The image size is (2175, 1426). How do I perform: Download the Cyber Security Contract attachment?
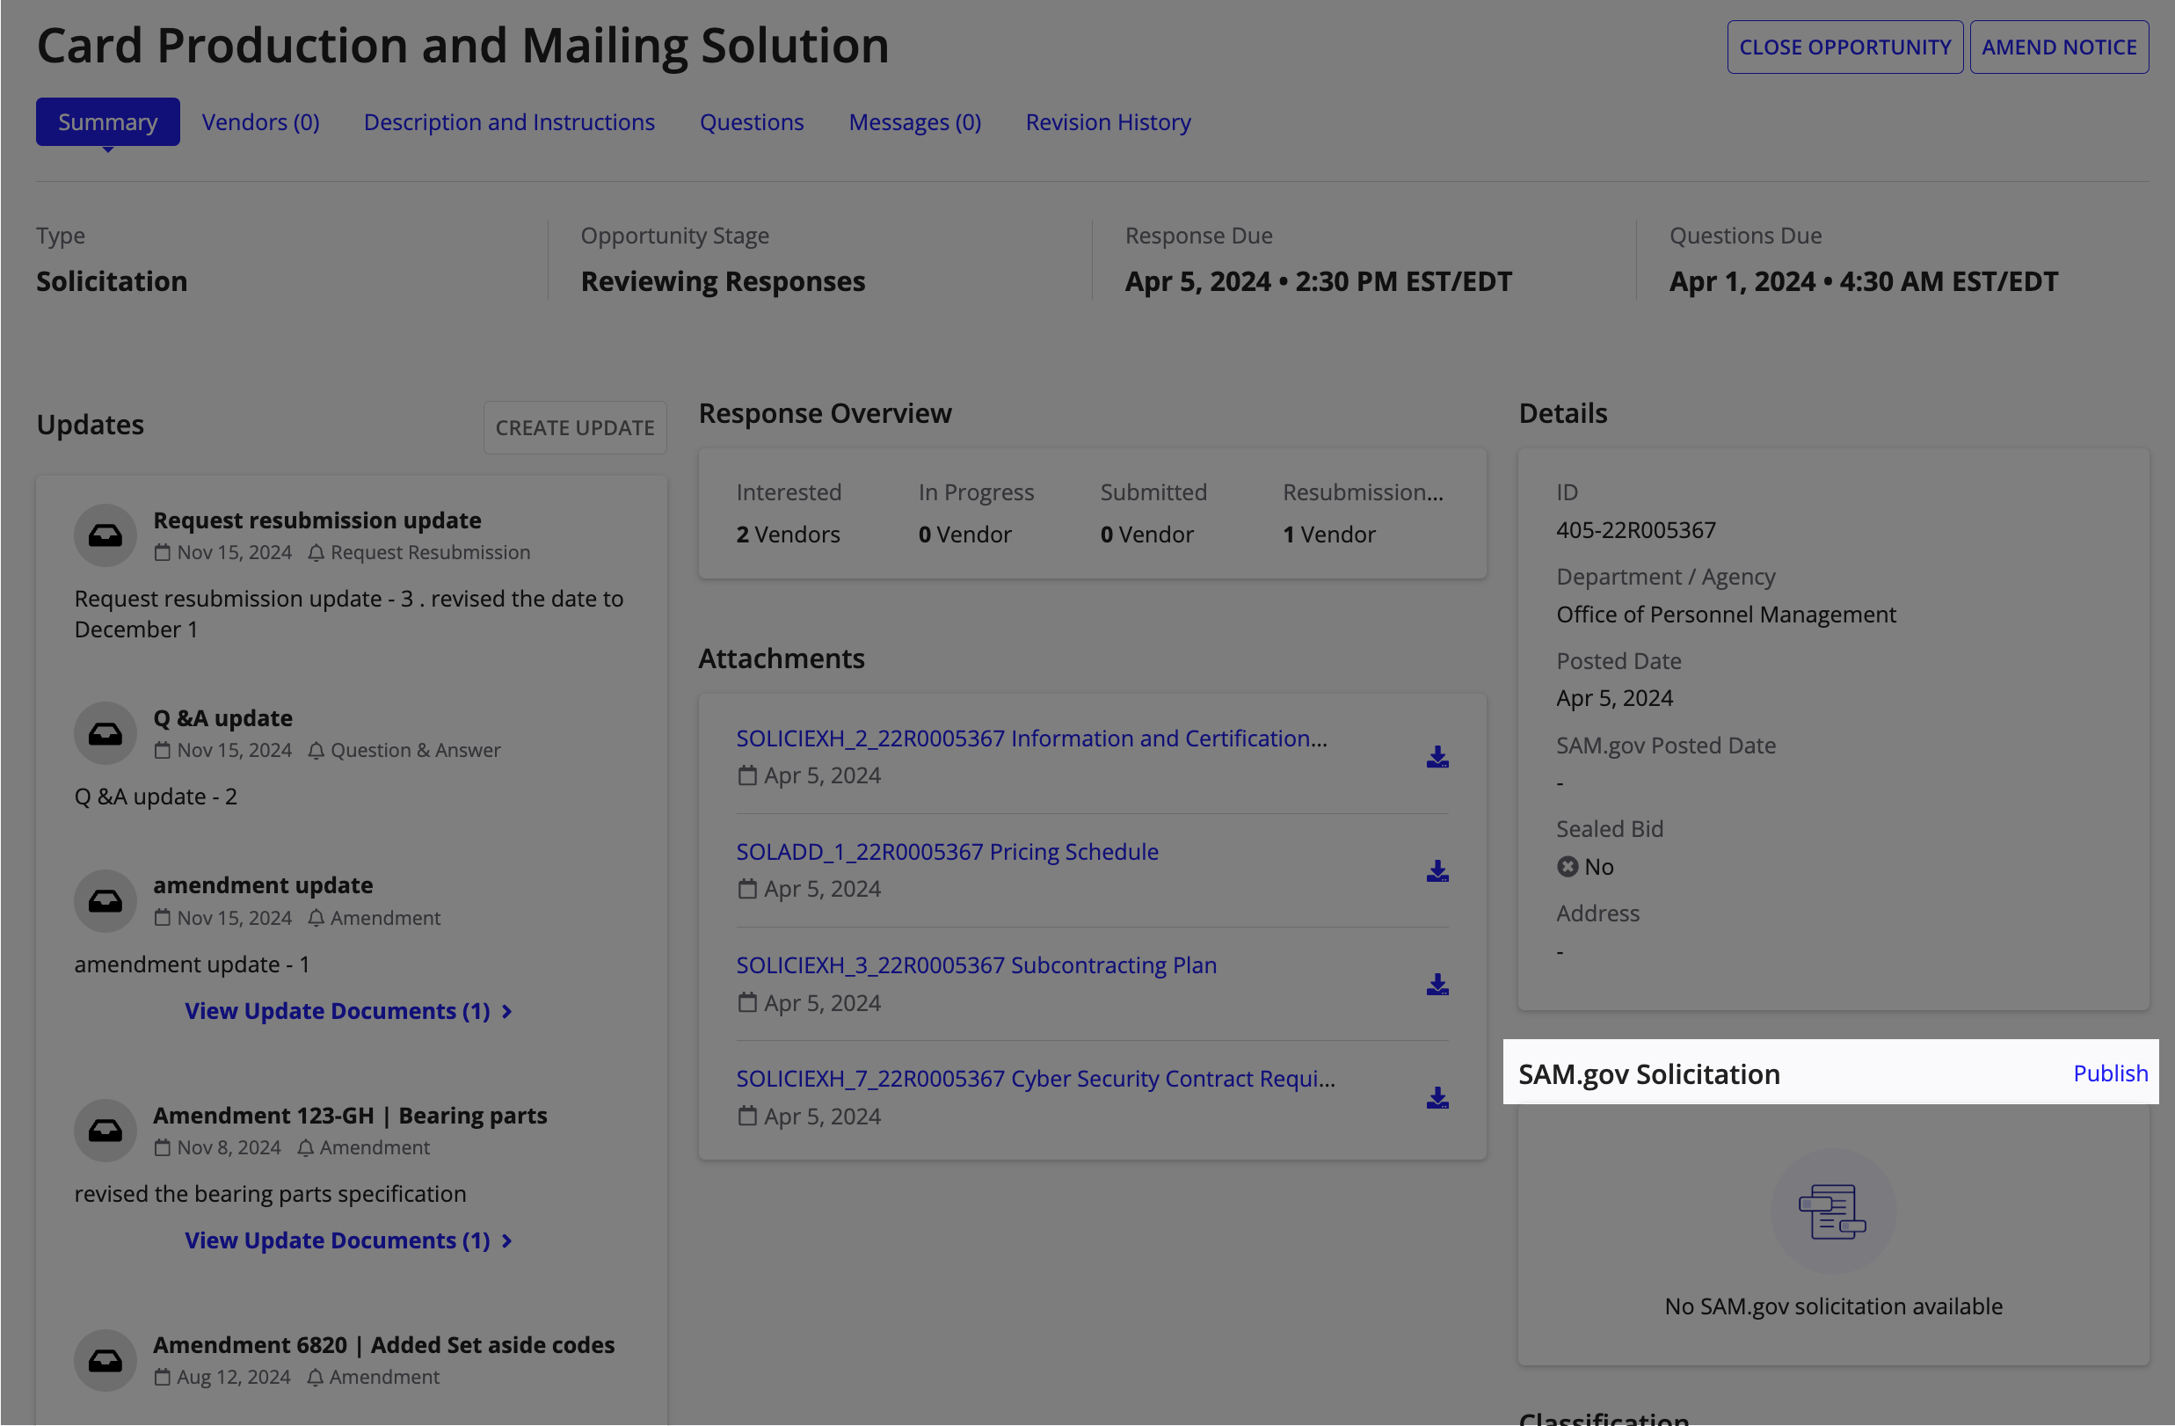tap(1437, 1098)
